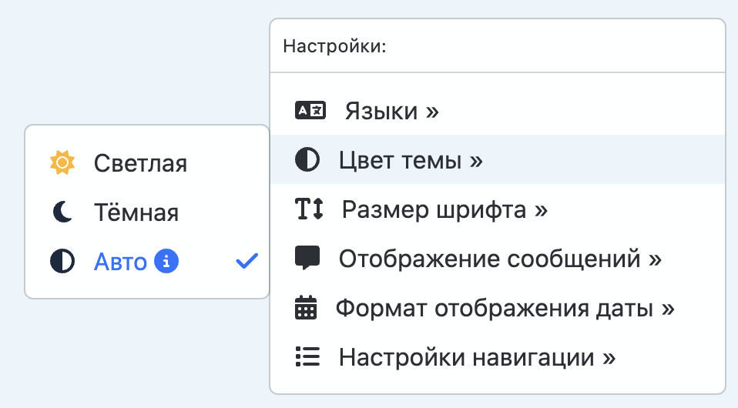Screen dimensions: 738x408
Task: Open Формат отображения даты menu item
Action: pyautogui.click(x=505, y=308)
